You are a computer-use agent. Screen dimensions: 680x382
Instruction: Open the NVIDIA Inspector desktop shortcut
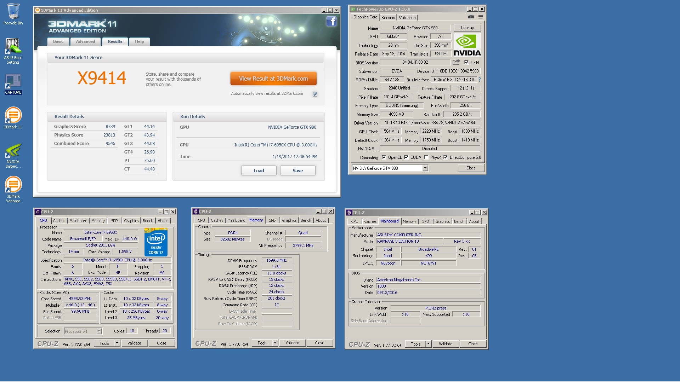tap(13, 155)
